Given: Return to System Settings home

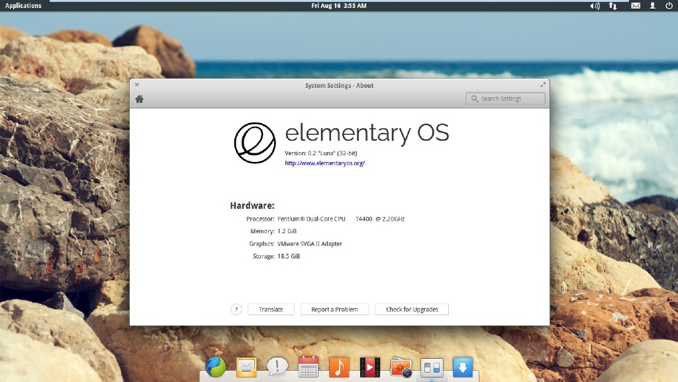Looking at the screenshot, I should (139, 99).
